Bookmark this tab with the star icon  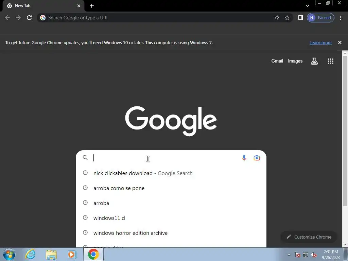point(287,18)
